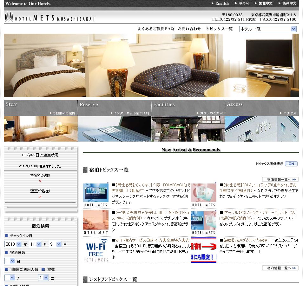Open the カップル POLA kit plan image
Image resolution: width=303 pixels, height=286 pixels.
(x=203, y=223)
